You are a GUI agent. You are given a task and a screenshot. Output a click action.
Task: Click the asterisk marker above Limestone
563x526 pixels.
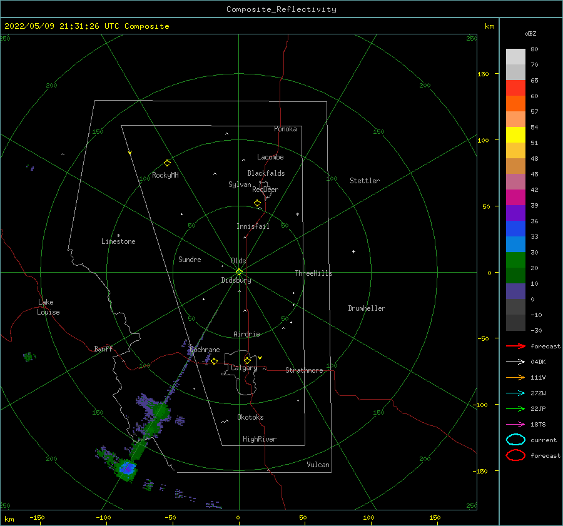click(x=118, y=236)
